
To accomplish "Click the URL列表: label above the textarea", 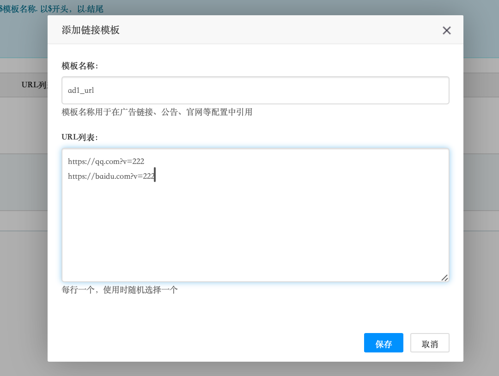I will click(80, 137).
